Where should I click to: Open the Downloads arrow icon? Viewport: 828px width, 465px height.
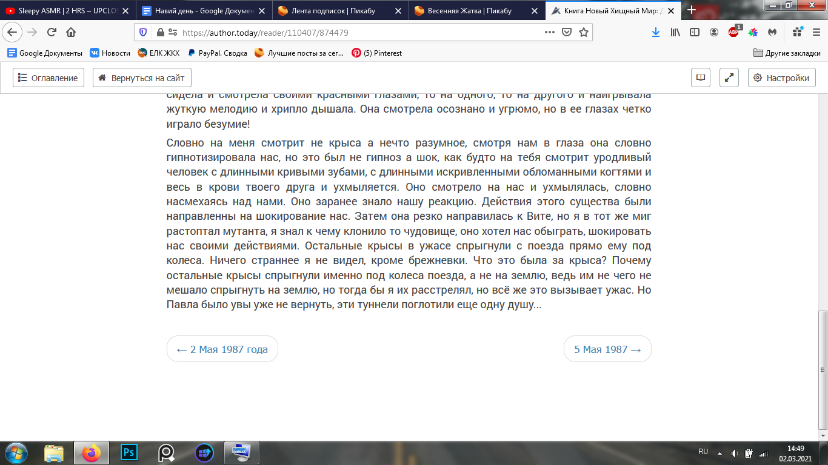point(656,33)
